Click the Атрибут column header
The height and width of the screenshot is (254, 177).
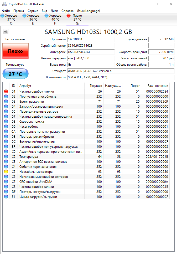tap(51, 86)
